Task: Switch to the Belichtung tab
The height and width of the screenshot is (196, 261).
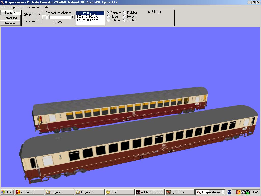Action: pos(10,18)
